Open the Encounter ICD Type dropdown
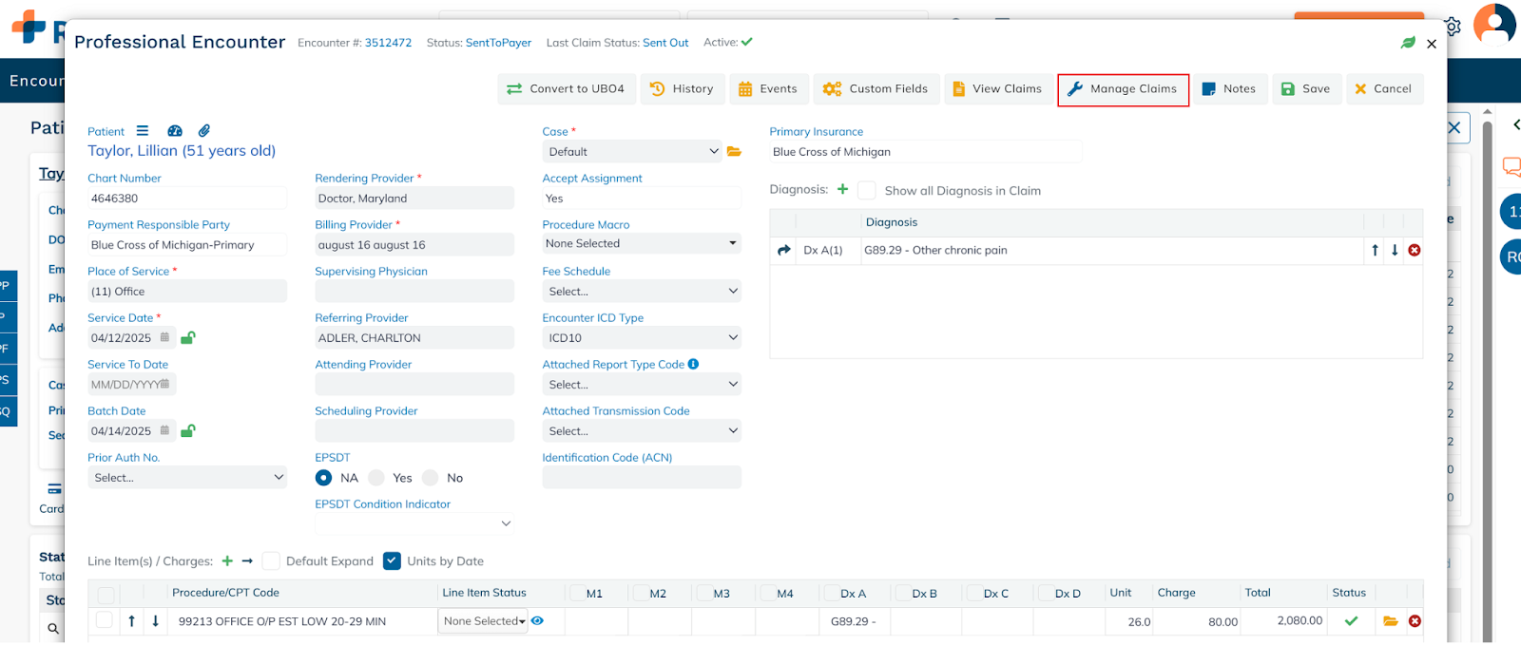1521x645 pixels. 641,338
